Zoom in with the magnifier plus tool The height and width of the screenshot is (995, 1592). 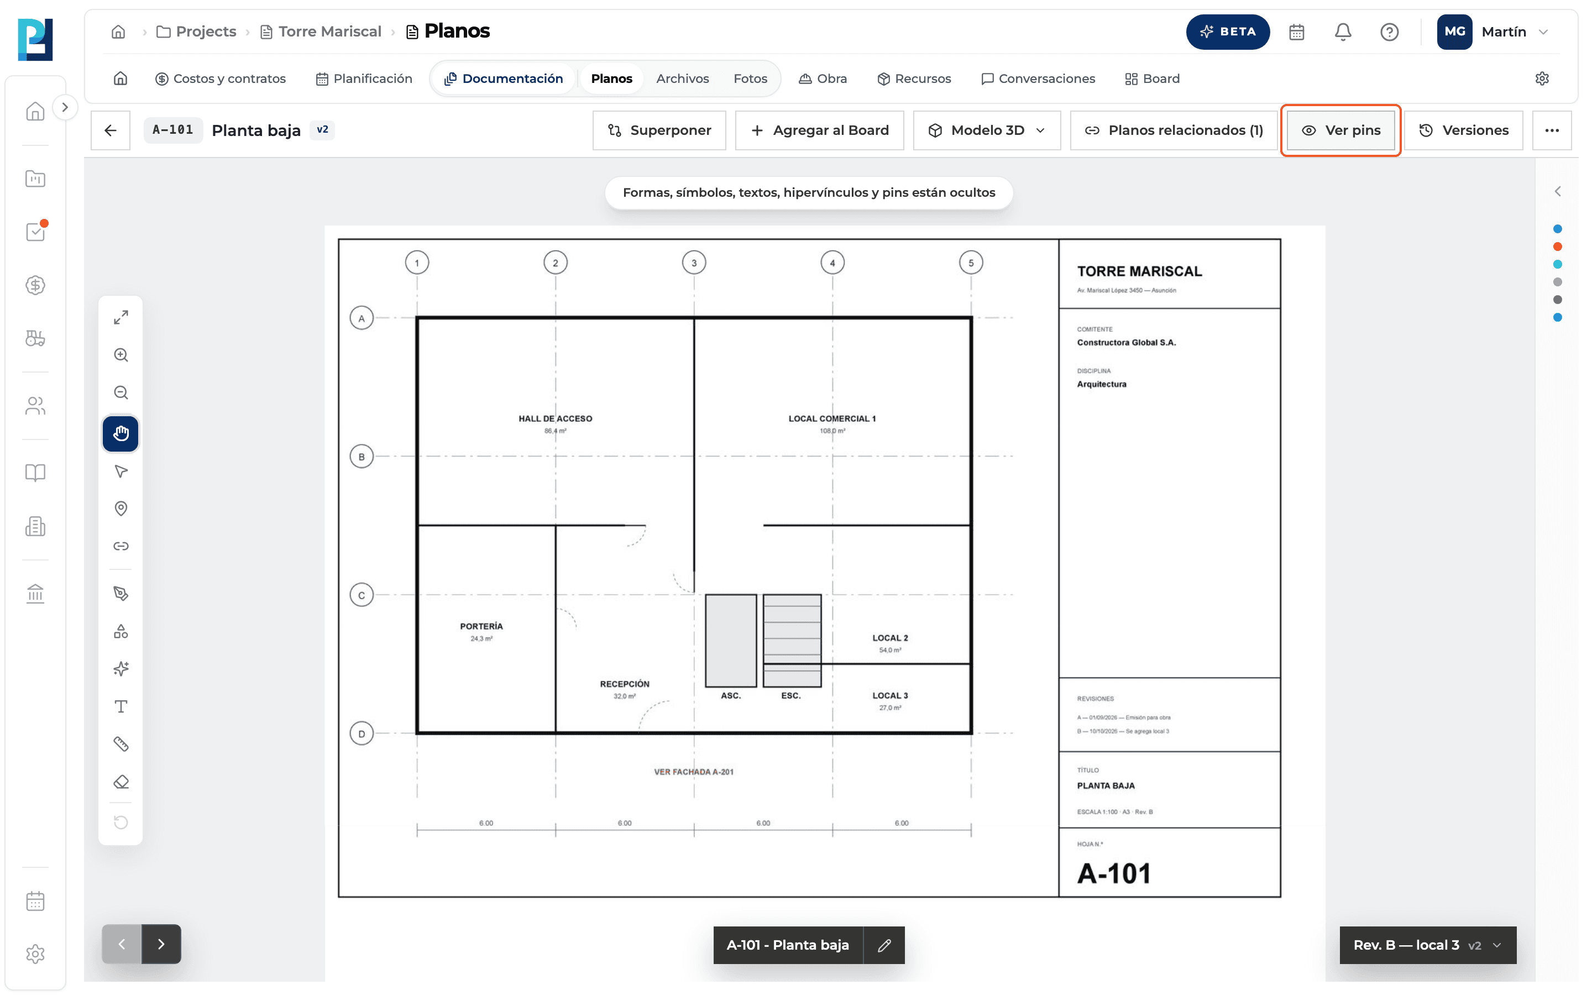click(x=121, y=355)
